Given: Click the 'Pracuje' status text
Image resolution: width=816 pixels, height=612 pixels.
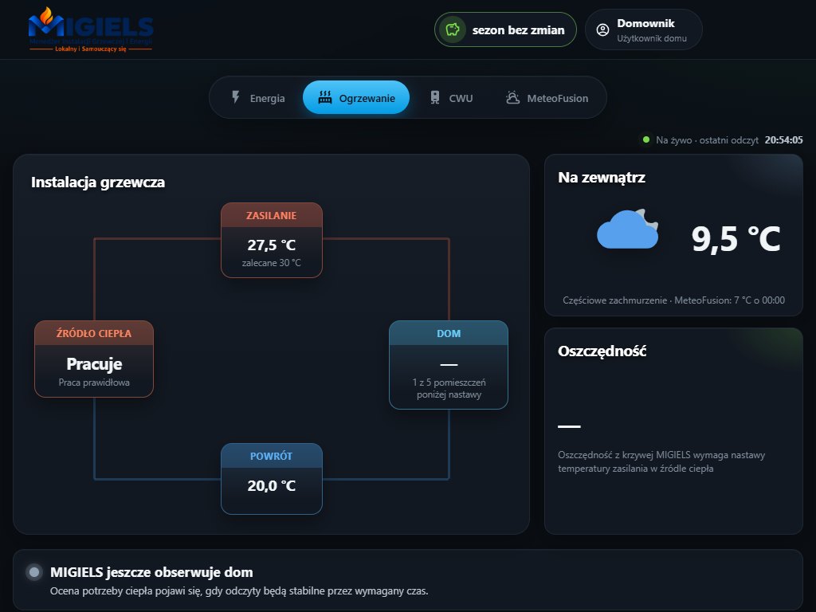Looking at the screenshot, I should click(x=94, y=363).
